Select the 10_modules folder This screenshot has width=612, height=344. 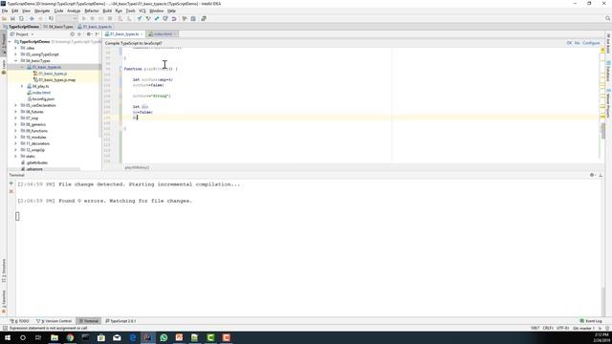point(33,138)
